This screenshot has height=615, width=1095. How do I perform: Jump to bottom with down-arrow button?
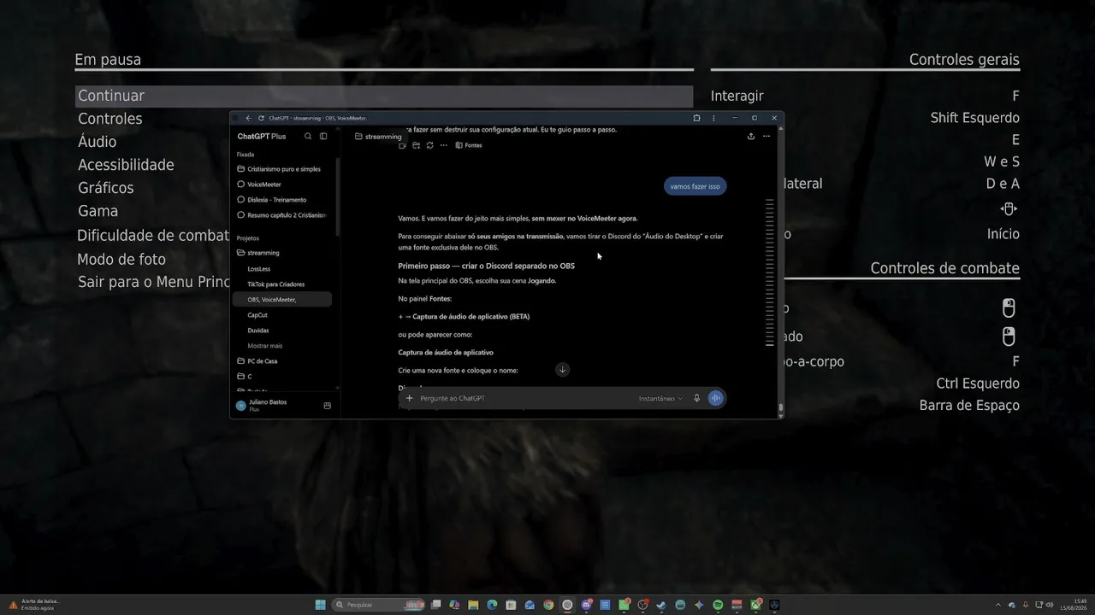(562, 369)
